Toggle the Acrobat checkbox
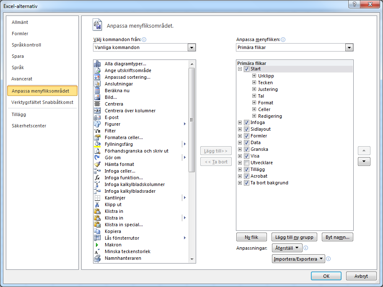This screenshot has width=383, height=287. point(246,176)
